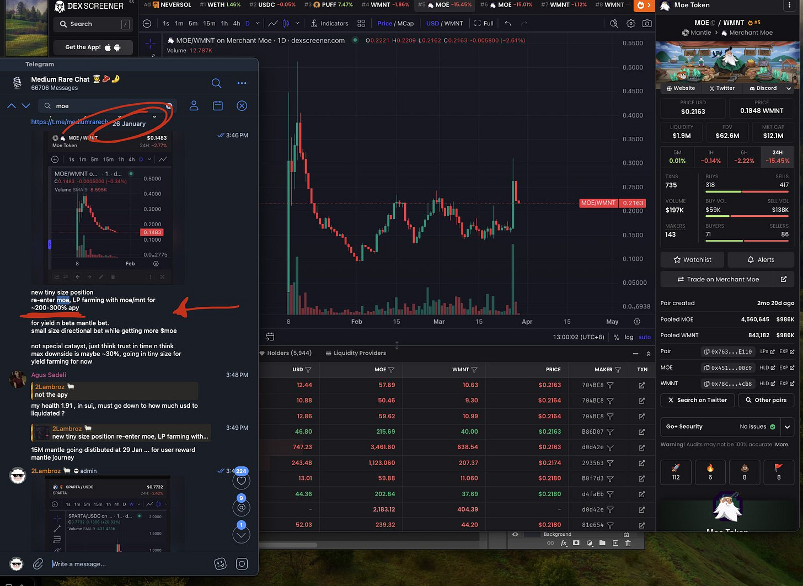This screenshot has height=586, width=803.
Task: Open Go to date icon below chart
Action: (270, 337)
